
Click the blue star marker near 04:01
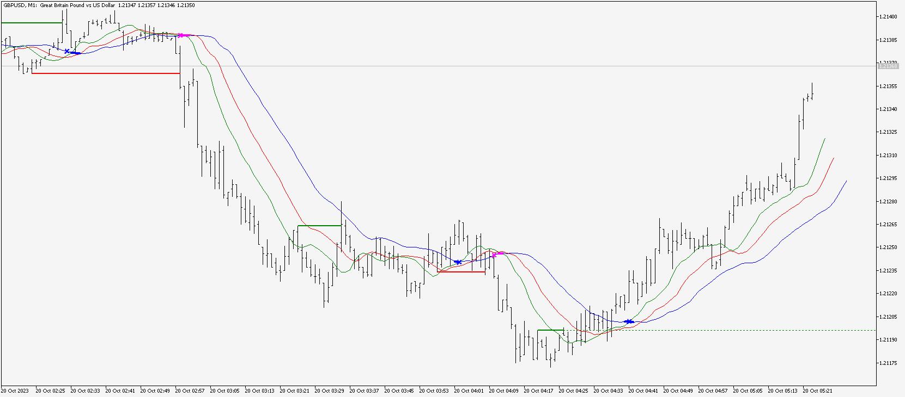[x=458, y=262]
